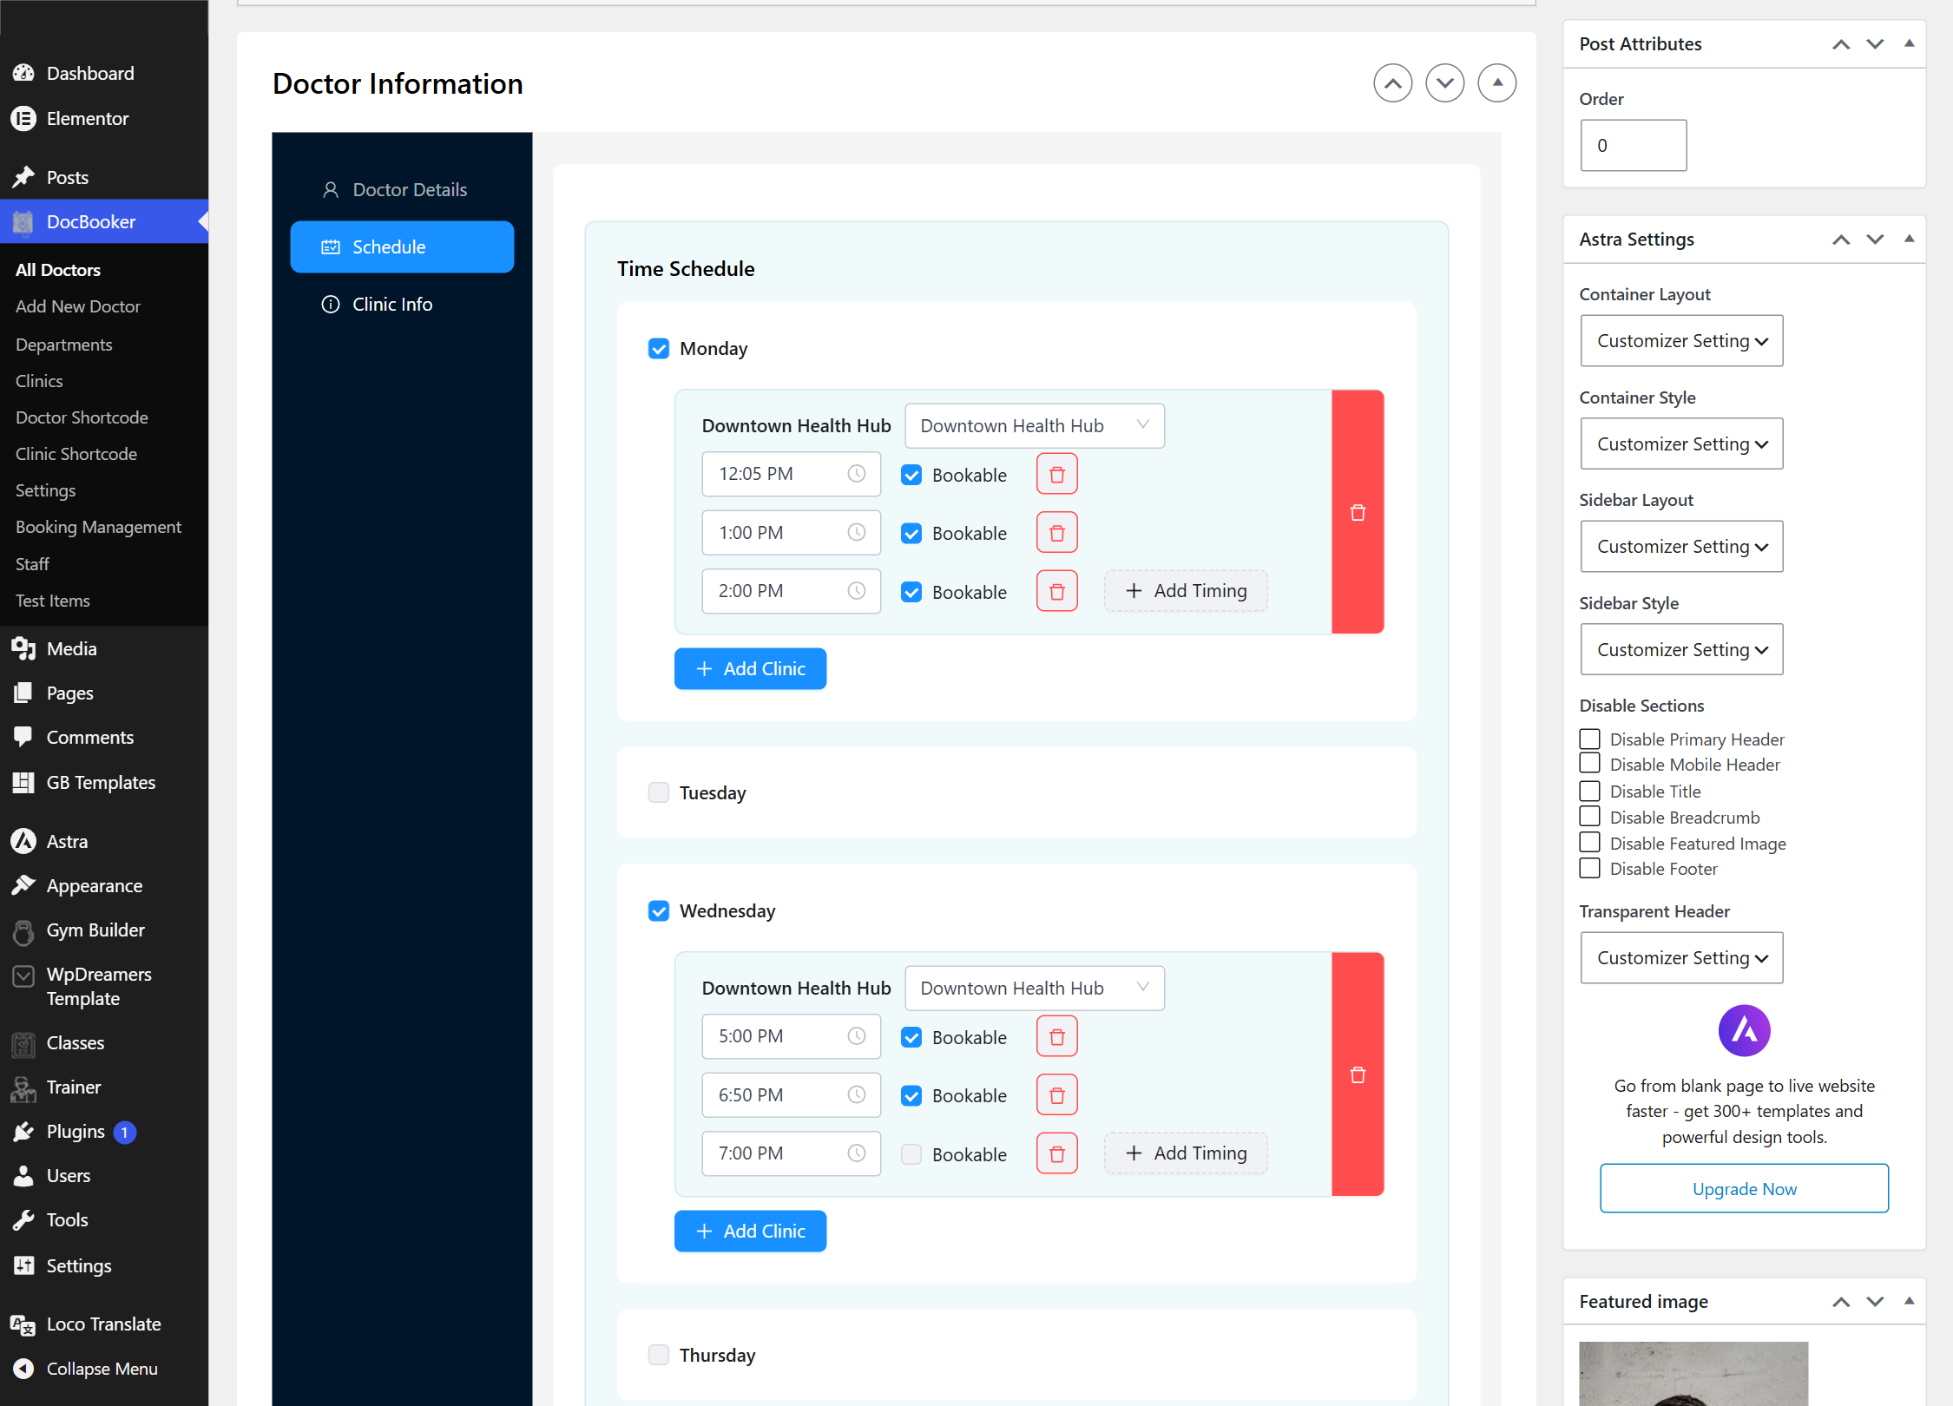This screenshot has width=1953, height=1406.
Task: Toggle Bookable for 12:05 PM slot
Action: click(x=911, y=475)
